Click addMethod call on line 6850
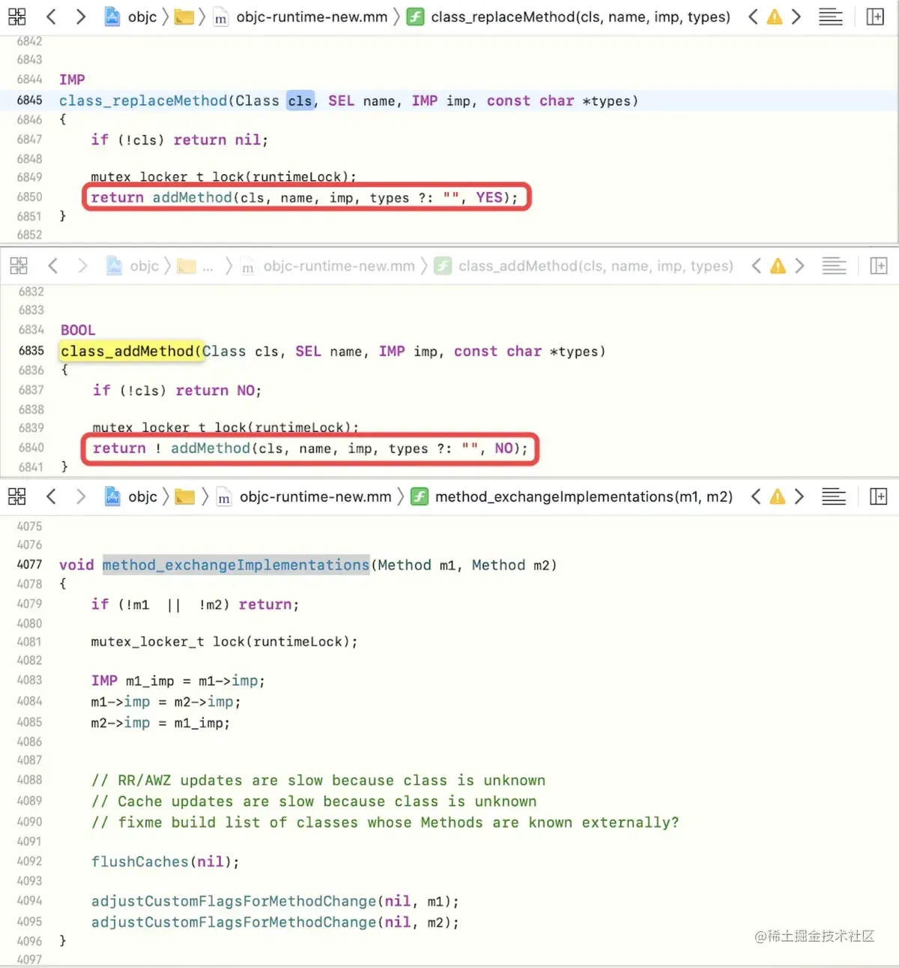 [193, 197]
